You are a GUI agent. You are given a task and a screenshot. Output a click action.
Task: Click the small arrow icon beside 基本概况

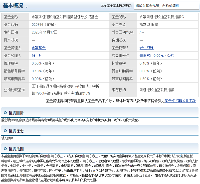(26, 7)
